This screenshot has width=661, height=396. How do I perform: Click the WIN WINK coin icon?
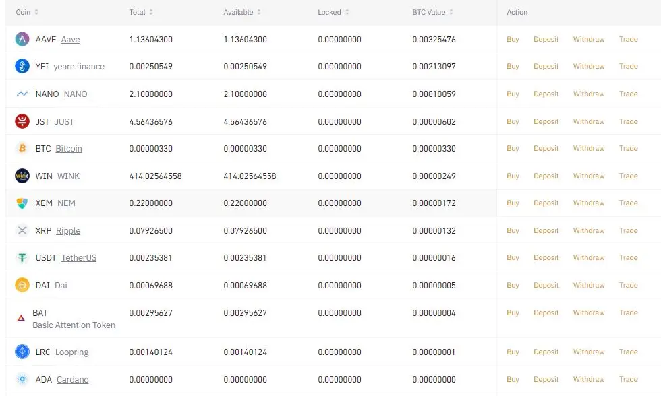22,176
